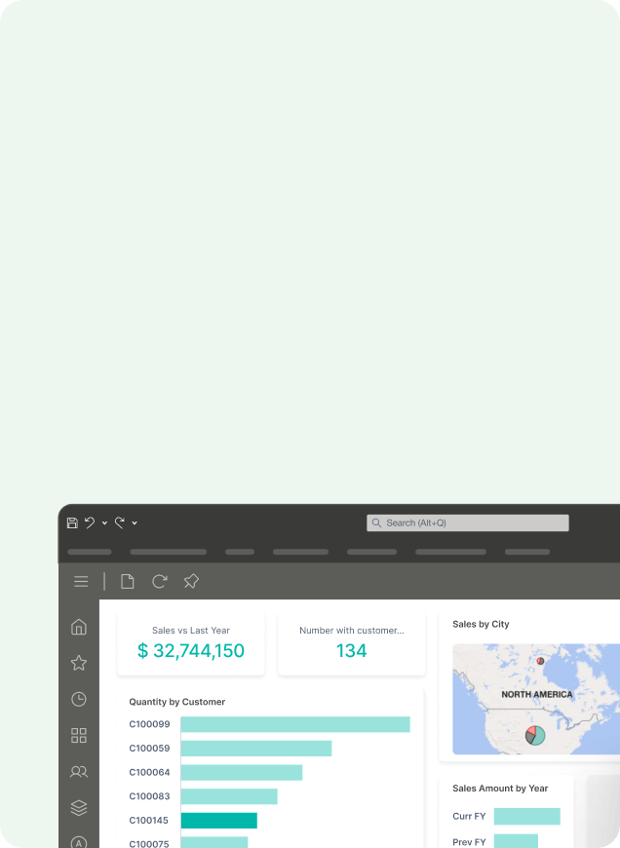
Task: Click the Save floppy disk icon
Action: 72,522
